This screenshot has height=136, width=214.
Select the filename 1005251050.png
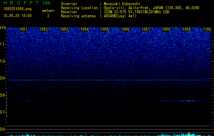(x=18, y=9)
